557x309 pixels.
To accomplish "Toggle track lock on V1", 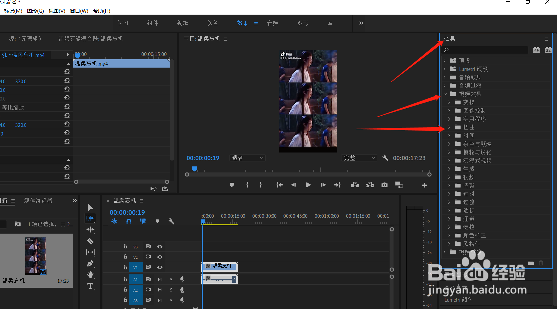I will click(x=125, y=267).
